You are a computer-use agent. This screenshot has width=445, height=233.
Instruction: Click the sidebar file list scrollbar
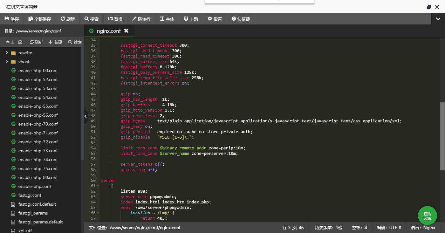[x=82, y=103]
